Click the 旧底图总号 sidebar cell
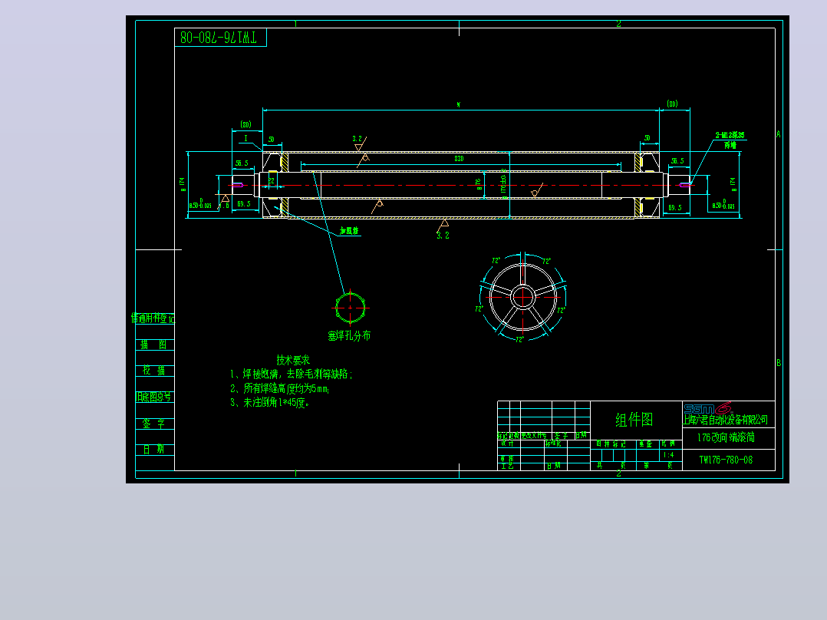 point(154,397)
